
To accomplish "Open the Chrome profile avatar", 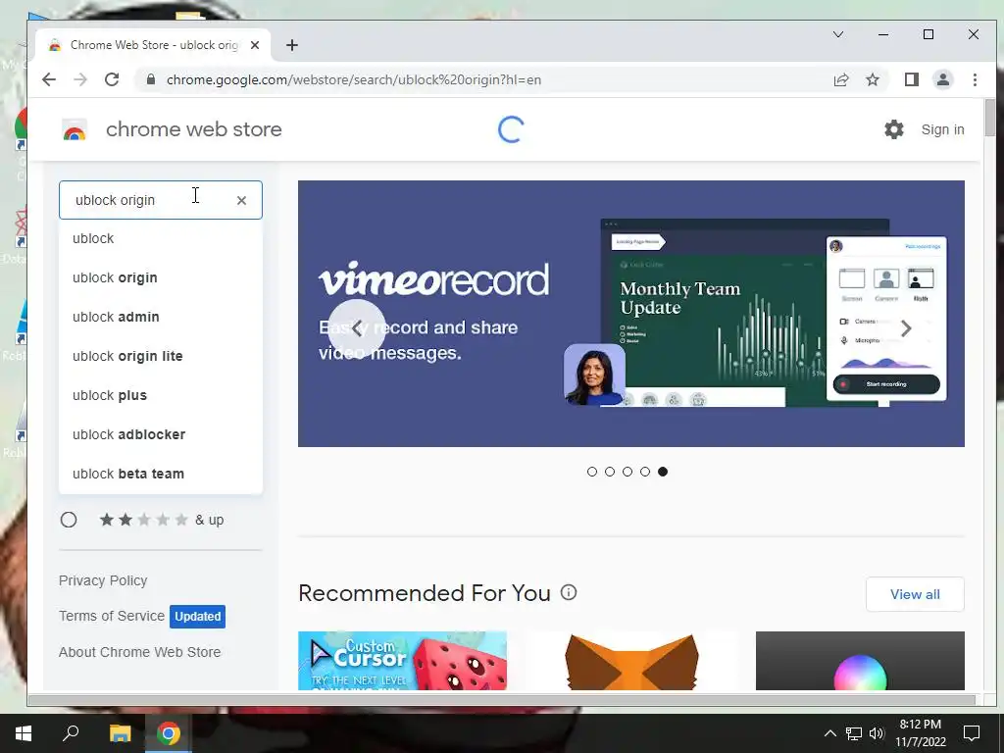I will [x=942, y=79].
